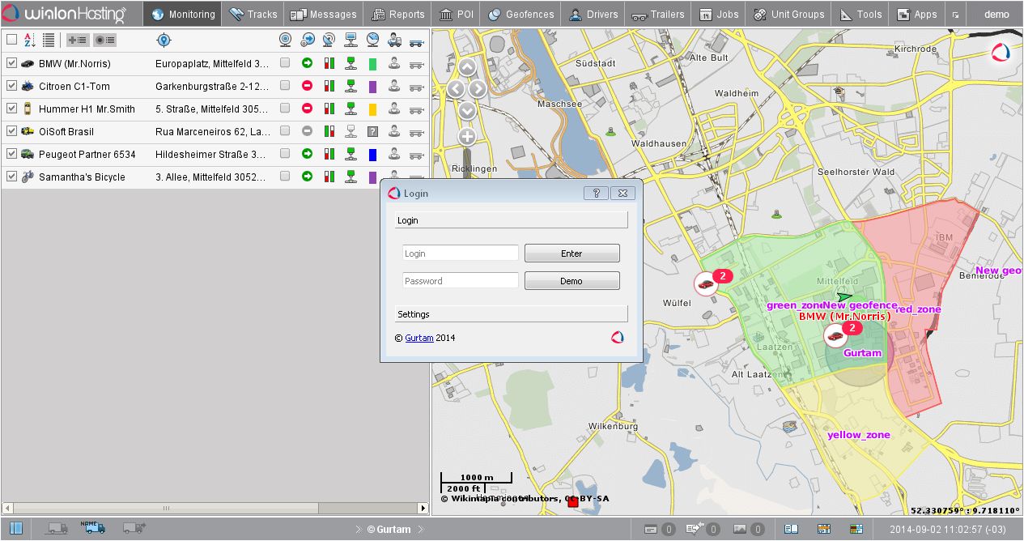
Task: Open the Gurtam link in Login dialog
Action: point(419,338)
